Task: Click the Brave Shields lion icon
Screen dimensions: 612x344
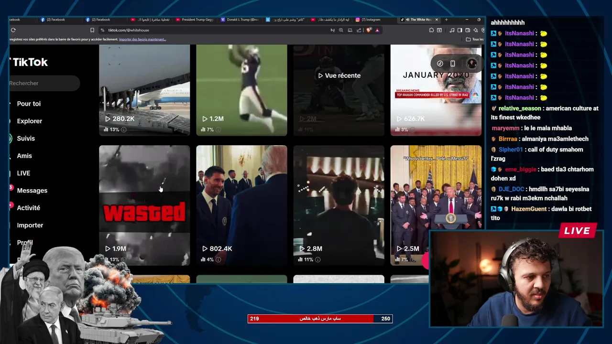Action: click(x=369, y=30)
